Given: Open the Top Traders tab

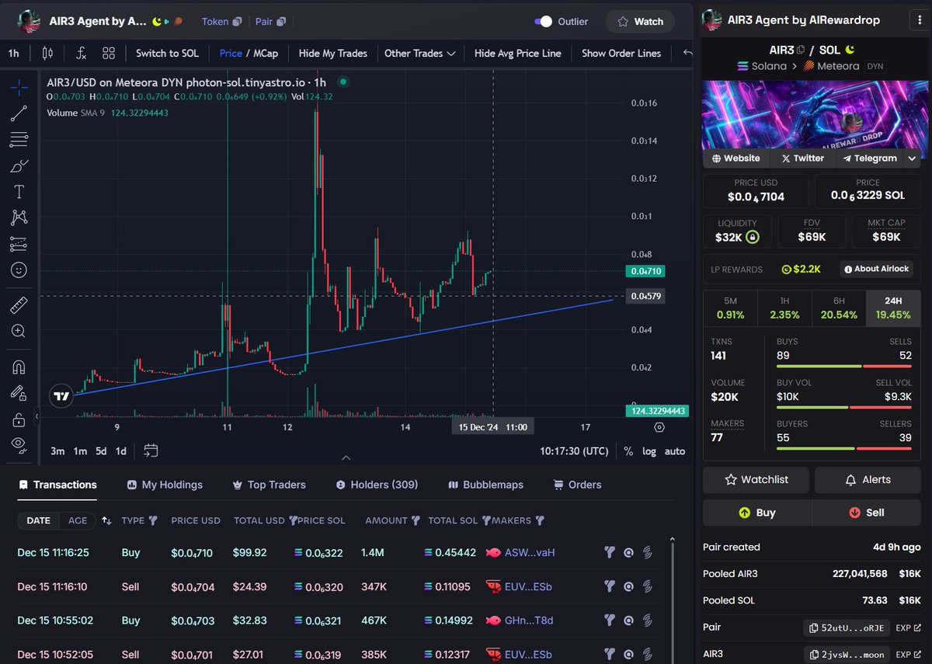Looking at the screenshot, I should click(x=269, y=485).
